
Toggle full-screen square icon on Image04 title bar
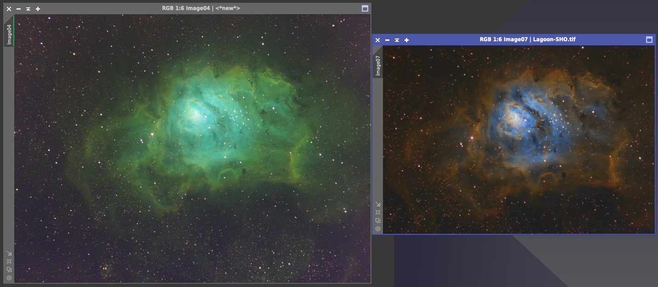coord(365,8)
